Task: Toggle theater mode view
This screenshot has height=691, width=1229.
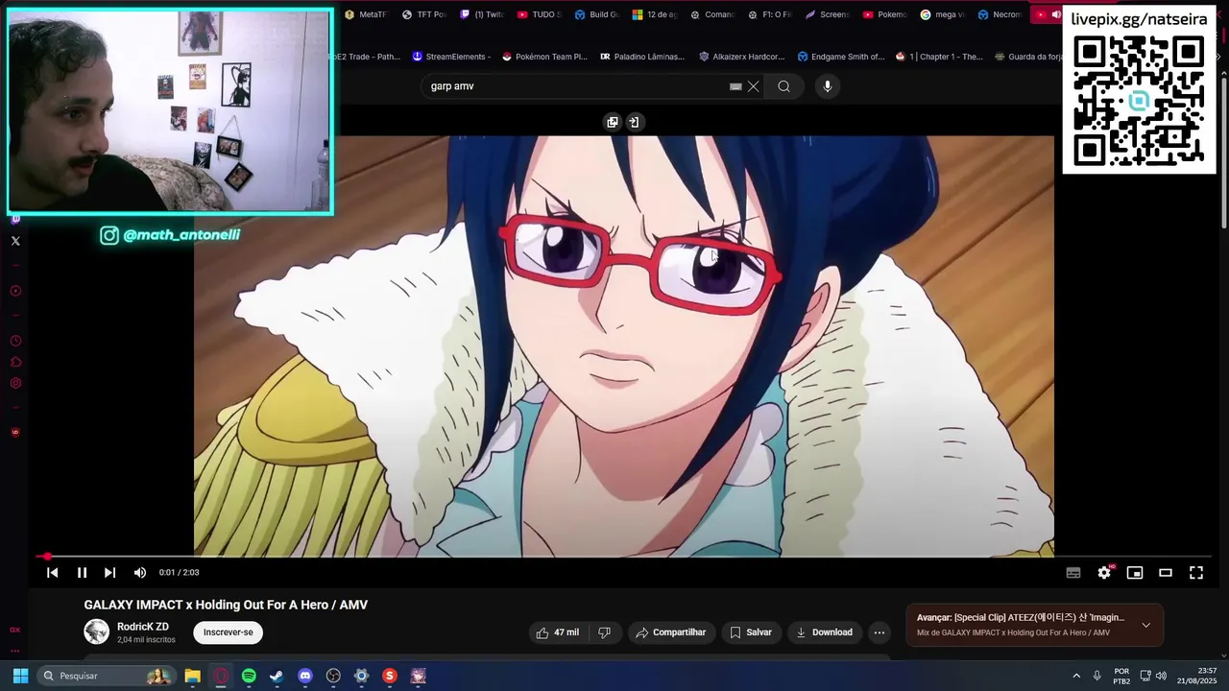Action: [x=1166, y=573]
